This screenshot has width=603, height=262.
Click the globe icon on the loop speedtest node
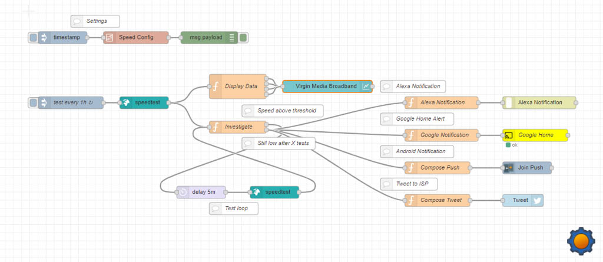coord(256,192)
